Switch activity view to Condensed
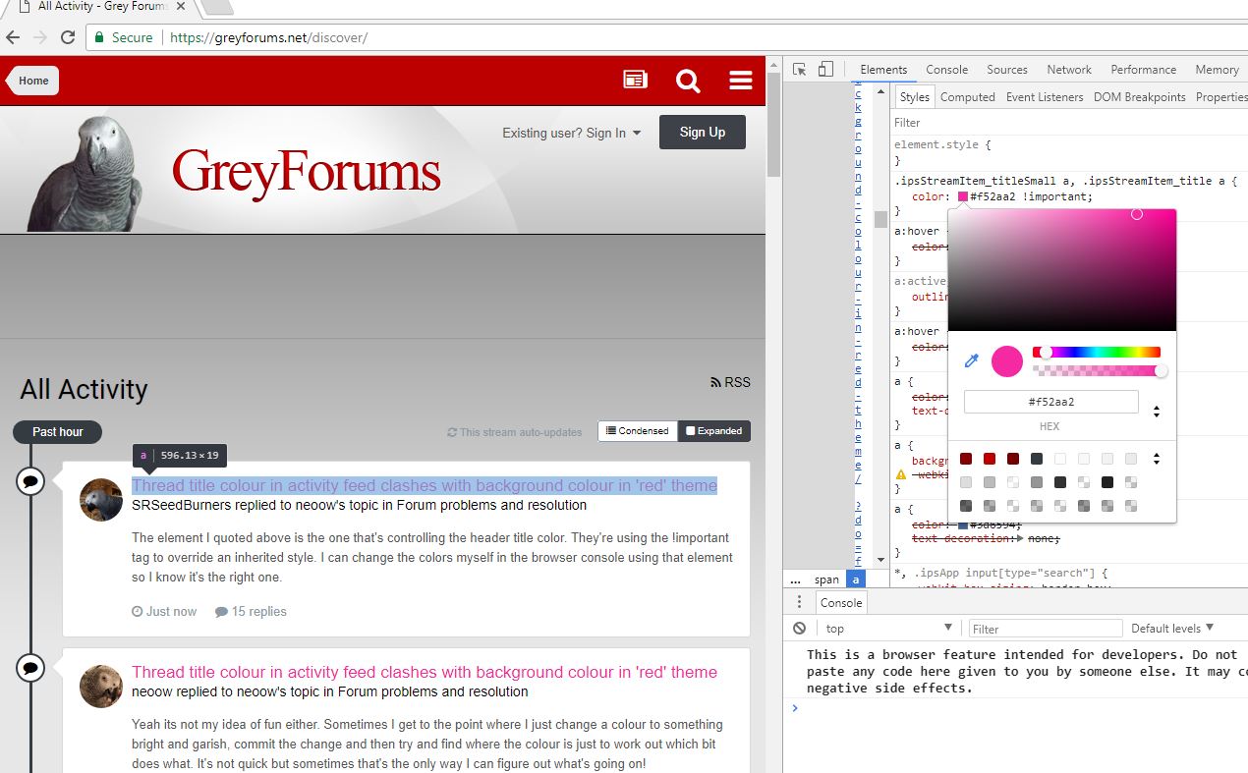Image resolution: width=1248 pixels, height=773 pixels. pyautogui.click(x=638, y=431)
